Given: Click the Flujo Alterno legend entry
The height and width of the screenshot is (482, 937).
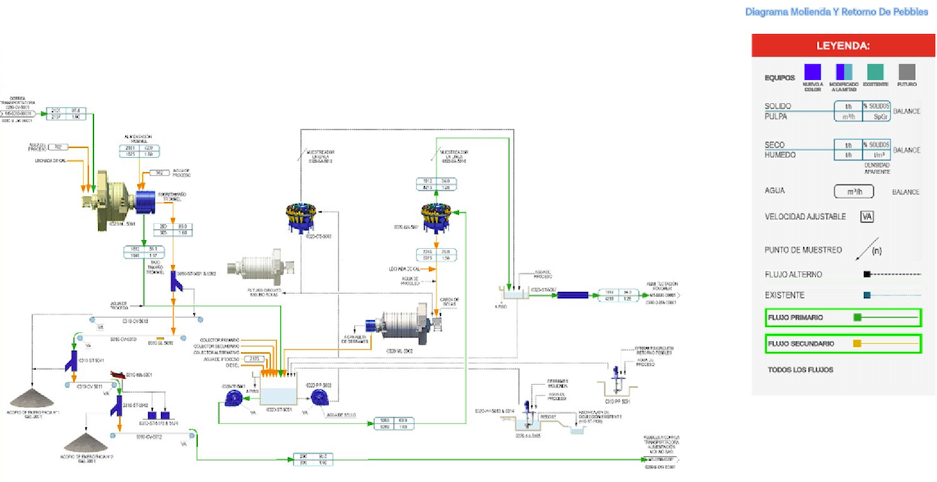Looking at the screenshot, I should [x=843, y=274].
